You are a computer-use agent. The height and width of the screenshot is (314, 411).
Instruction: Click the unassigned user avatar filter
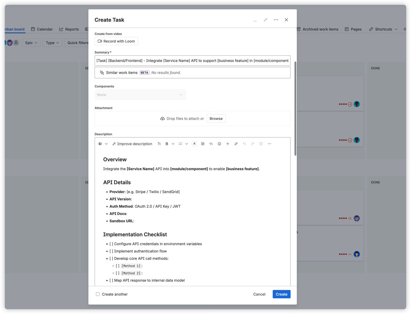click(16, 42)
